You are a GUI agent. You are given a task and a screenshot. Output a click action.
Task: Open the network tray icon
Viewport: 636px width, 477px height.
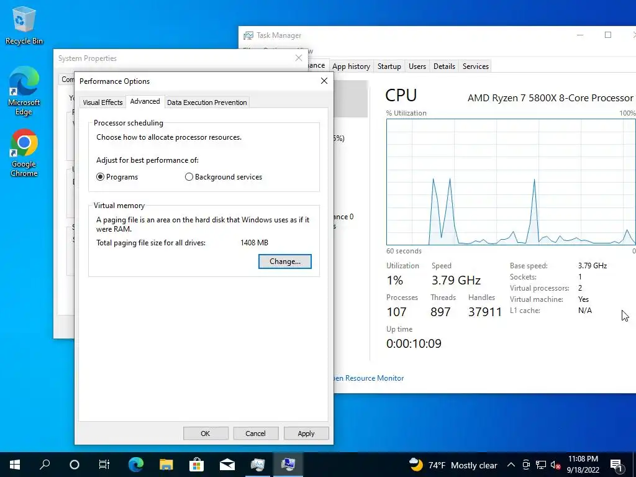541,465
